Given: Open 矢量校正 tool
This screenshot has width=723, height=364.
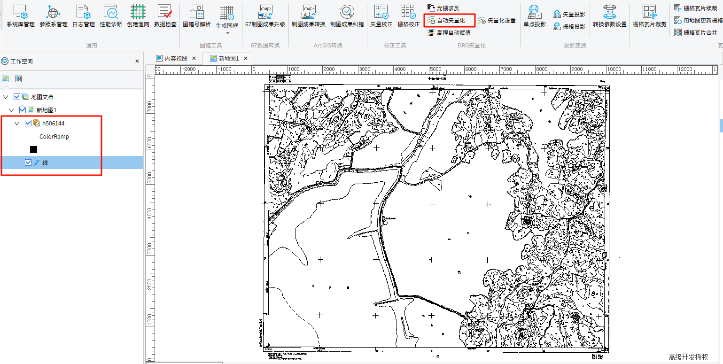Looking at the screenshot, I should (381, 15).
